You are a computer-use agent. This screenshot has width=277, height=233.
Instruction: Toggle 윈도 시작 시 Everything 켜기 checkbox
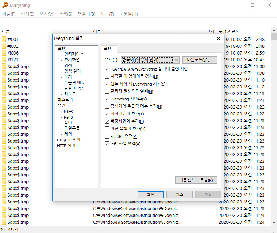tap(107, 84)
